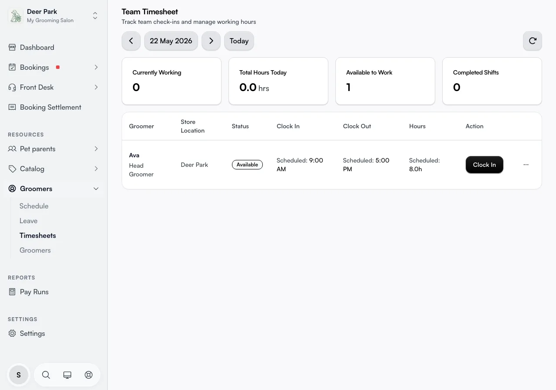Click Ava's Available status badge
The width and height of the screenshot is (556, 390).
pyautogui.click(x=247, y=165)
